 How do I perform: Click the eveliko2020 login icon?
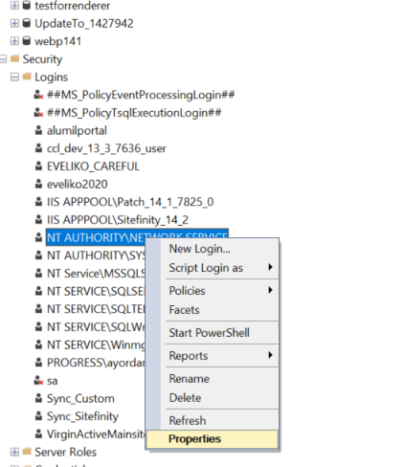tap(38, 184)
